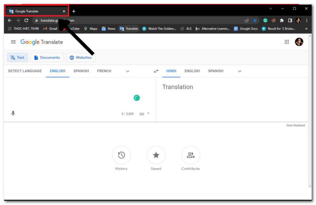Select French as source language
316x205 pixels.
point(104,71)
